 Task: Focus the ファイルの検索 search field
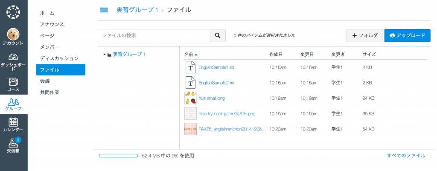(154, 36)
